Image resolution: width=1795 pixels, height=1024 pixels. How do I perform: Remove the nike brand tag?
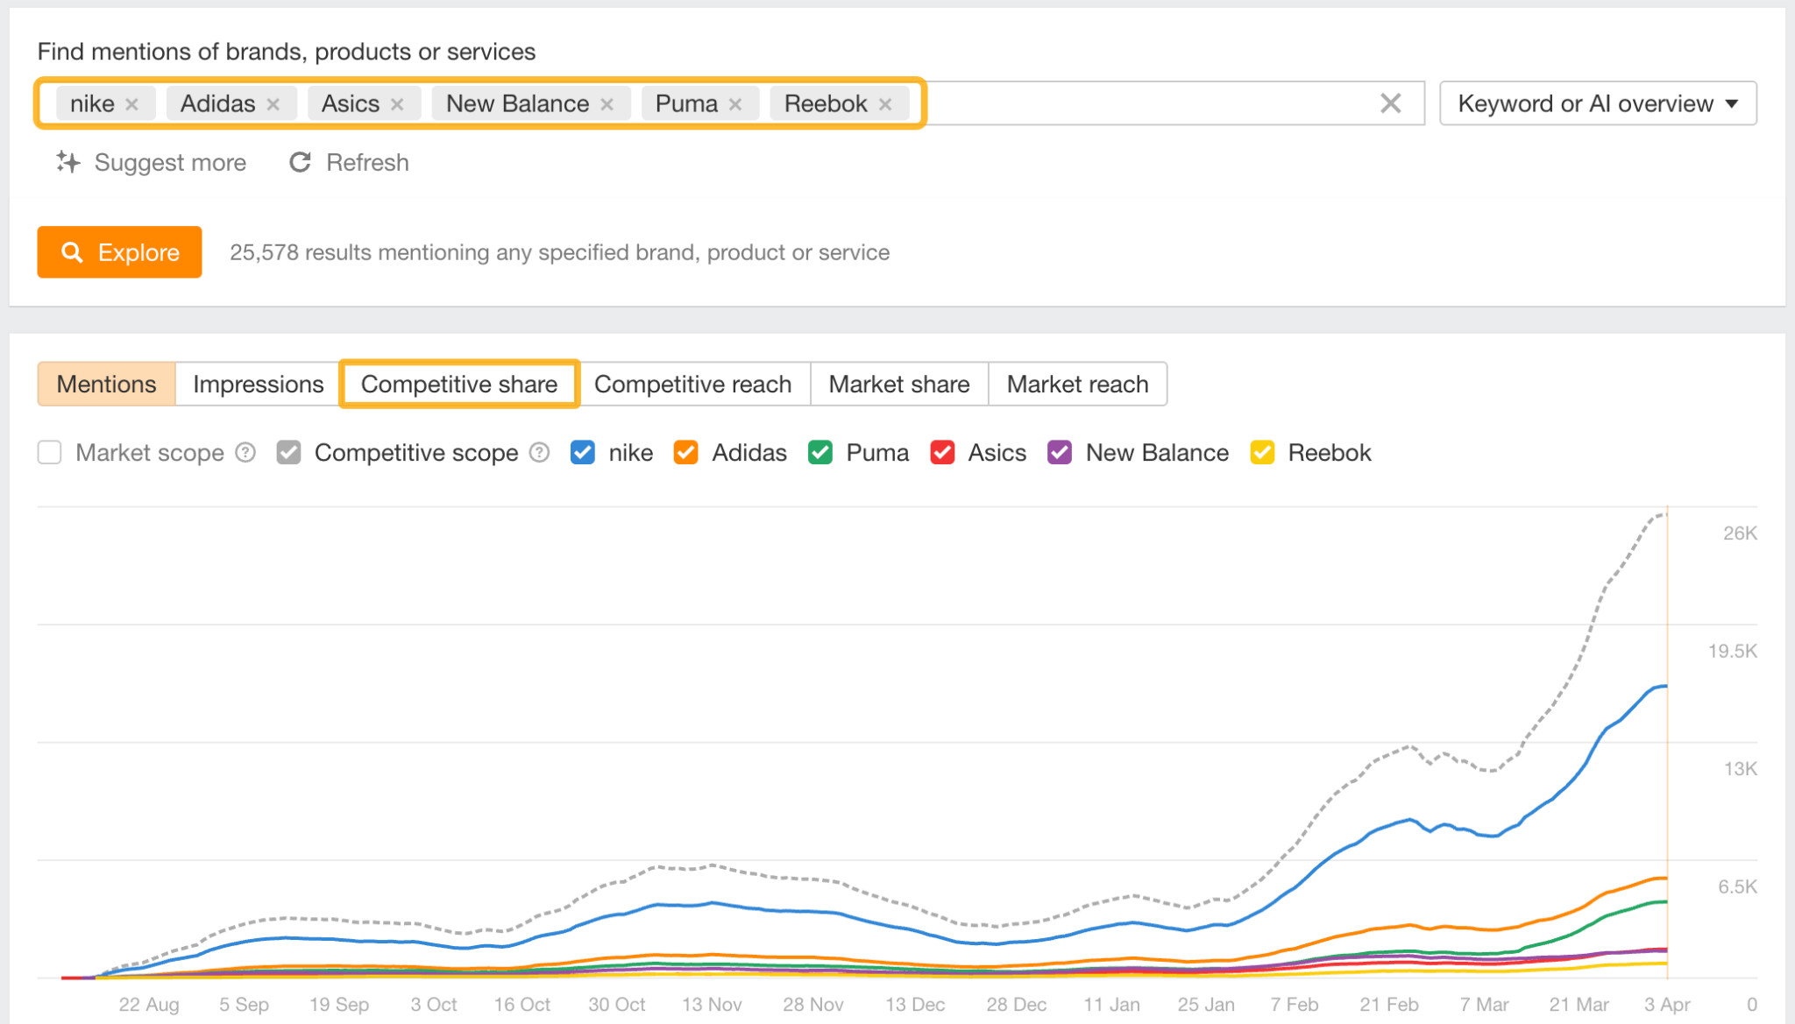132,102
